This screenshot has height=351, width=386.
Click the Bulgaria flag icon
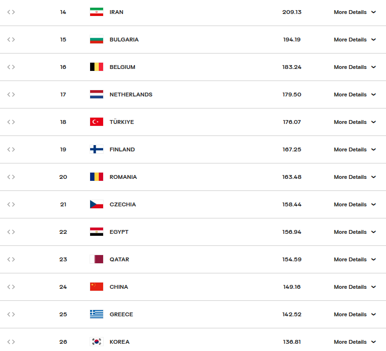tap(96, 40)
